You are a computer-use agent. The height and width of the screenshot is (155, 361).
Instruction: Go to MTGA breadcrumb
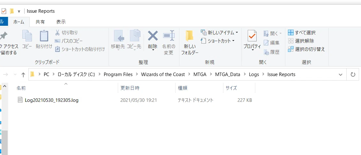pos(200,74)
